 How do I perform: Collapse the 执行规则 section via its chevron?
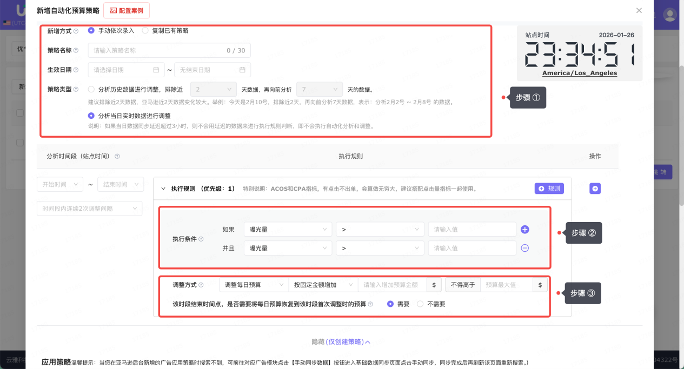pyautogui.click(x=164, y=189)
